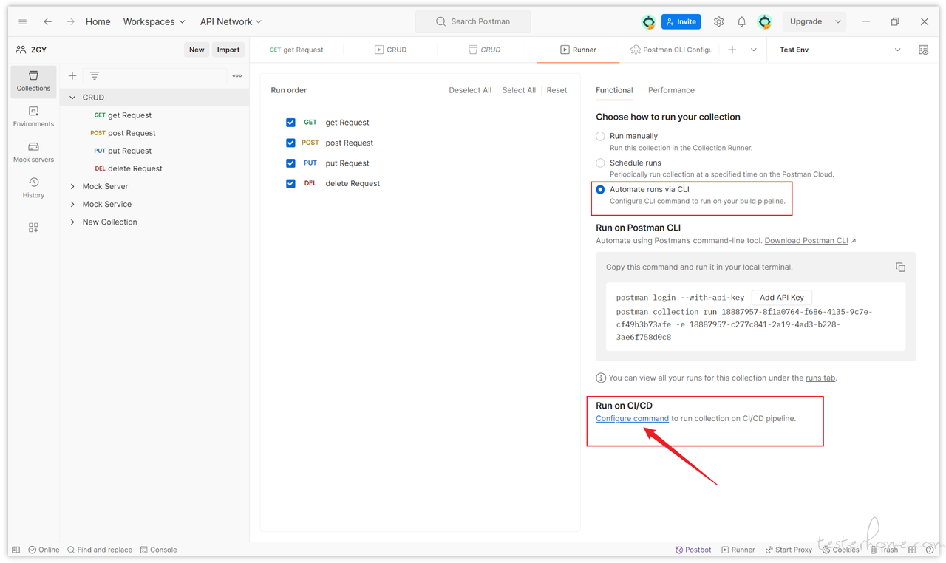Open Collections sidebar panel
This screenshot has height=563, width=946.
33,81
